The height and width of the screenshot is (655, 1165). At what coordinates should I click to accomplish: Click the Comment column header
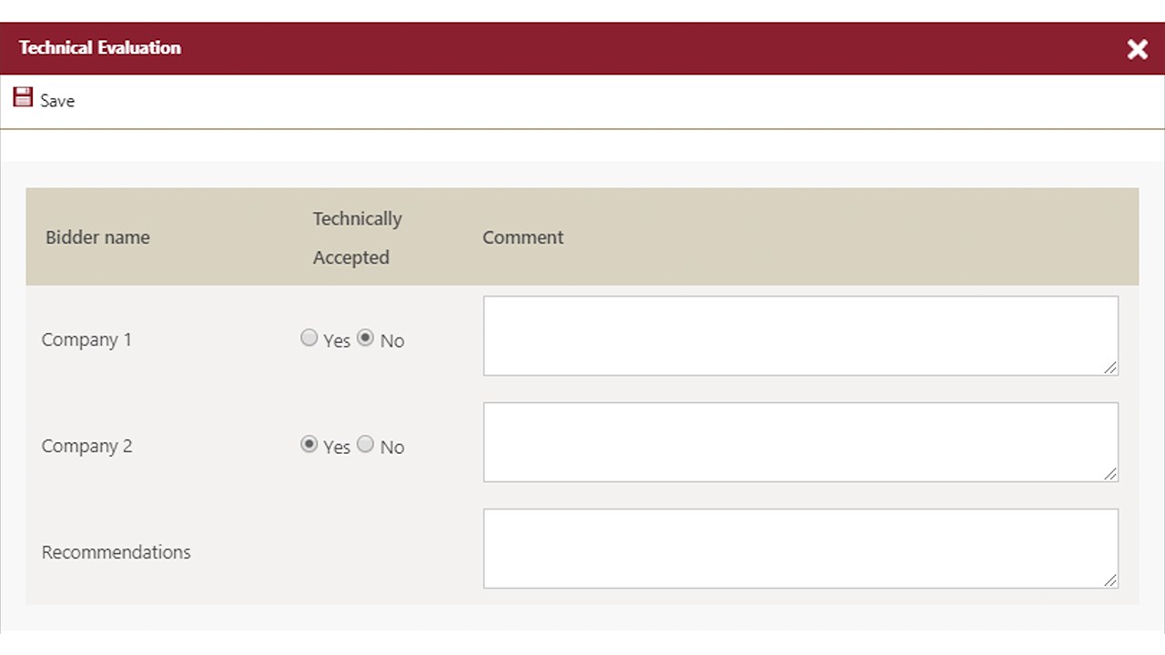522,237
